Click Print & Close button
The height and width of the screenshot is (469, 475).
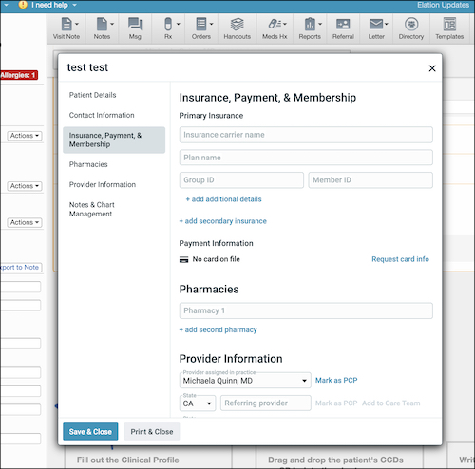tap(152, 432)
